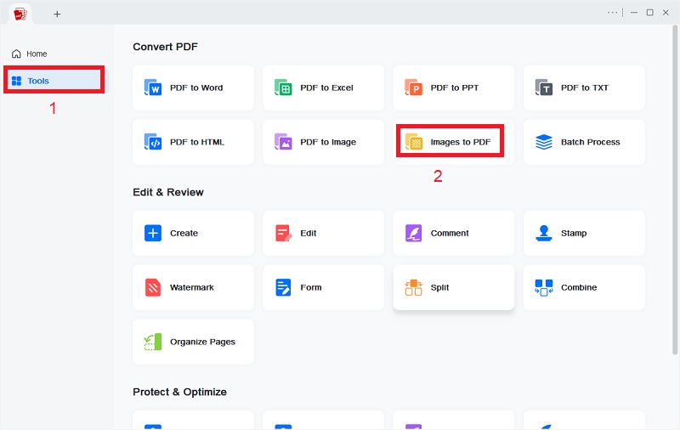Viewport: 680px width, 430px height.
Task: Select the PDF to Word label
Action: 196,88
